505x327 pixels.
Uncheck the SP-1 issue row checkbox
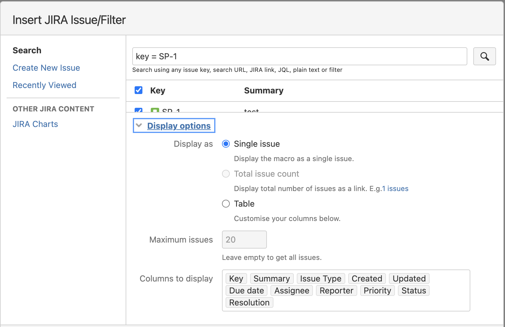138,111
